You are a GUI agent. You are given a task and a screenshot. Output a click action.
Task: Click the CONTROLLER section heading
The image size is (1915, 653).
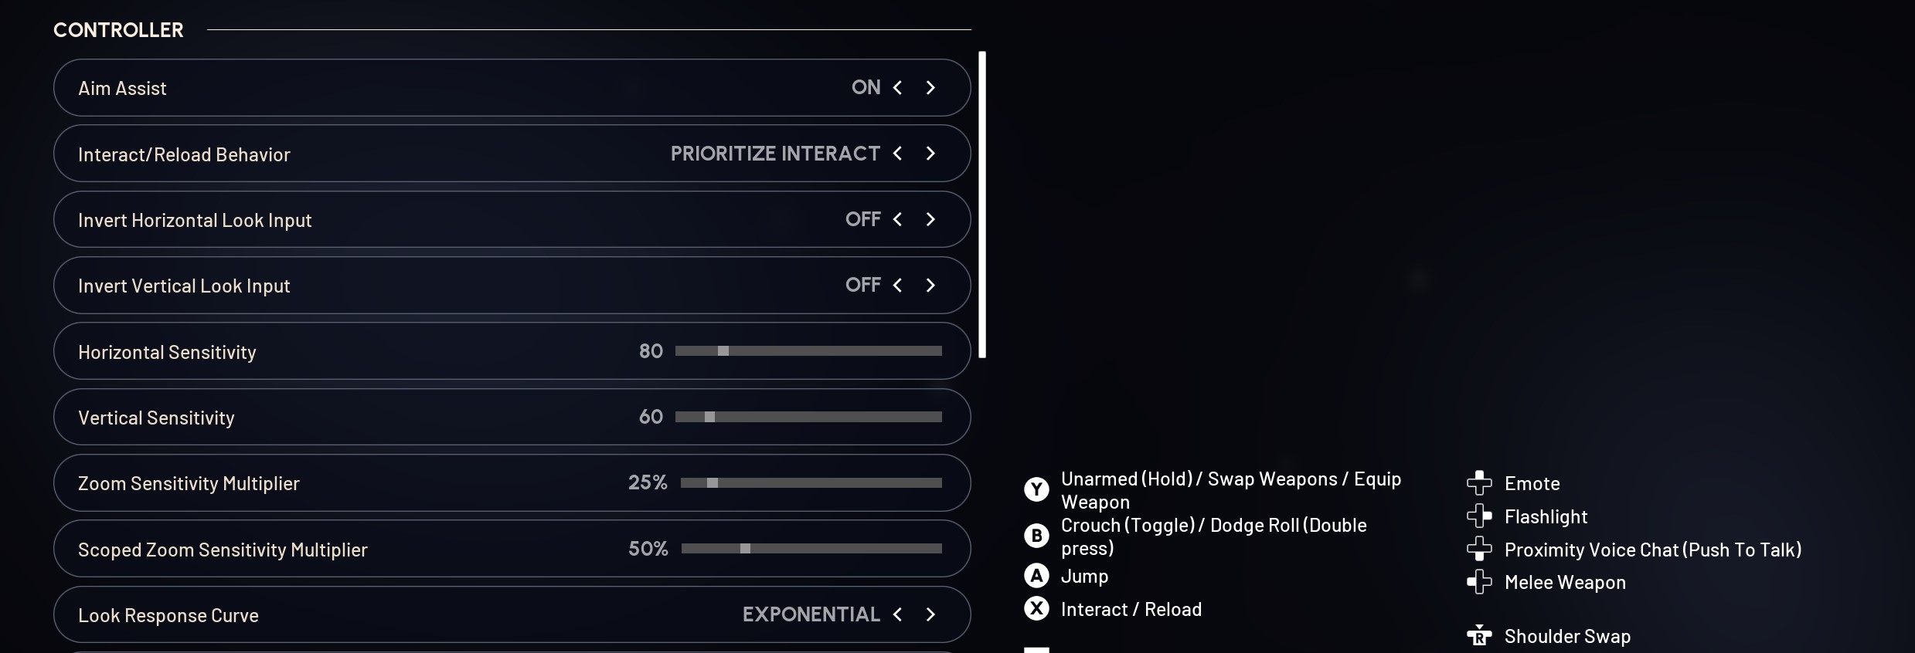pos(118,29)
